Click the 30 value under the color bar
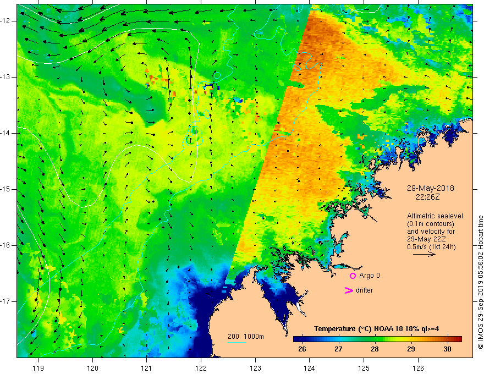 (x=447, y=349)
